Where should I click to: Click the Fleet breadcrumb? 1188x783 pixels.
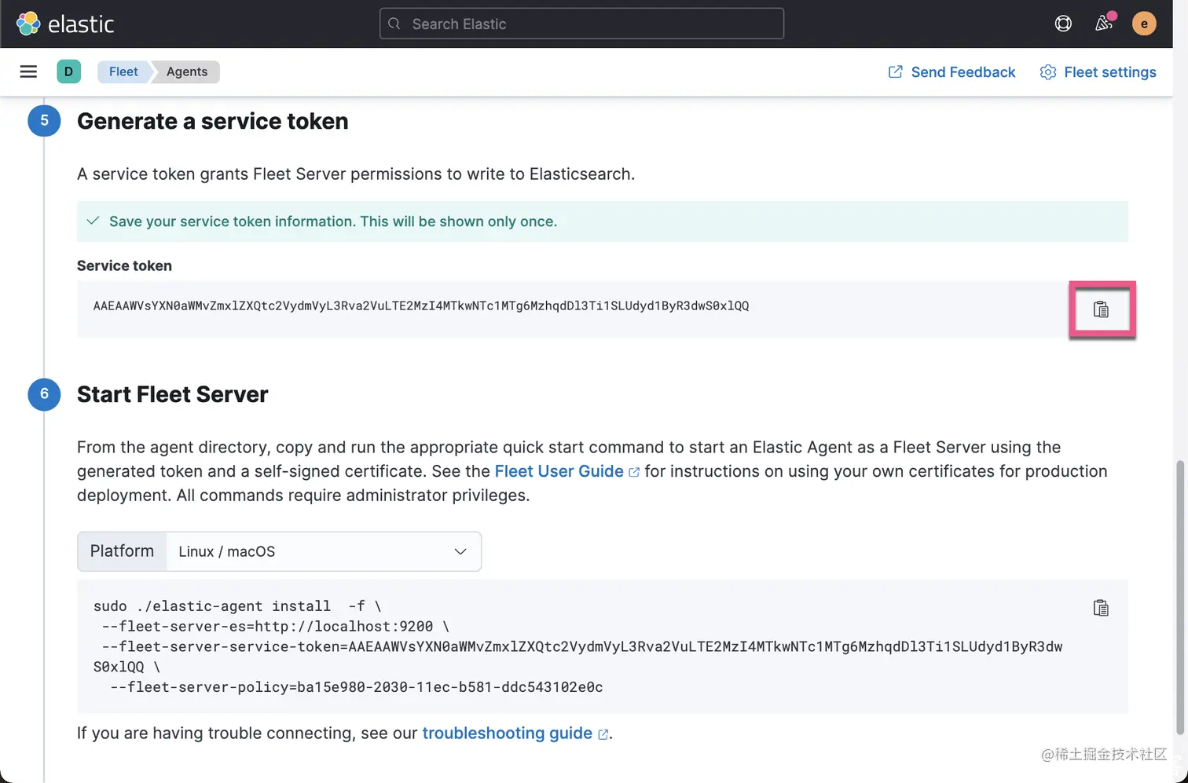click(123, 71)
